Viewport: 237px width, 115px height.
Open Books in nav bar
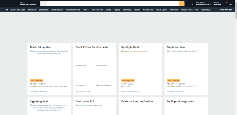tap(108, 10)
